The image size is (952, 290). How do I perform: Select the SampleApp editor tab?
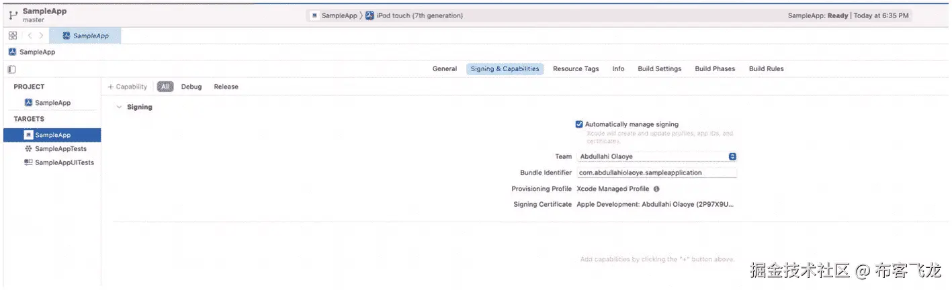pyautogui.click(x=86, y=36)
